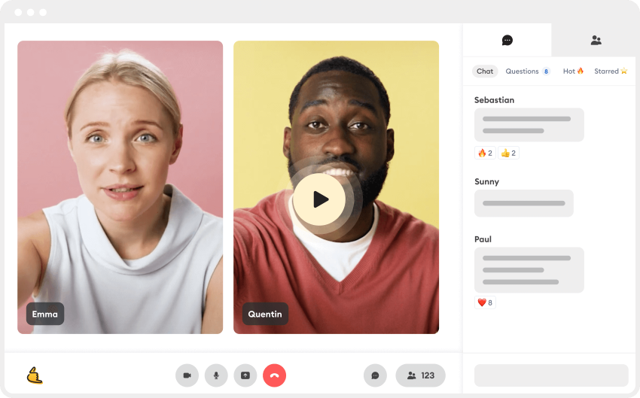Share screen with the upload icon
This screenshot has height=398, width=640.
pyautogui.click(x=245, y=375)
